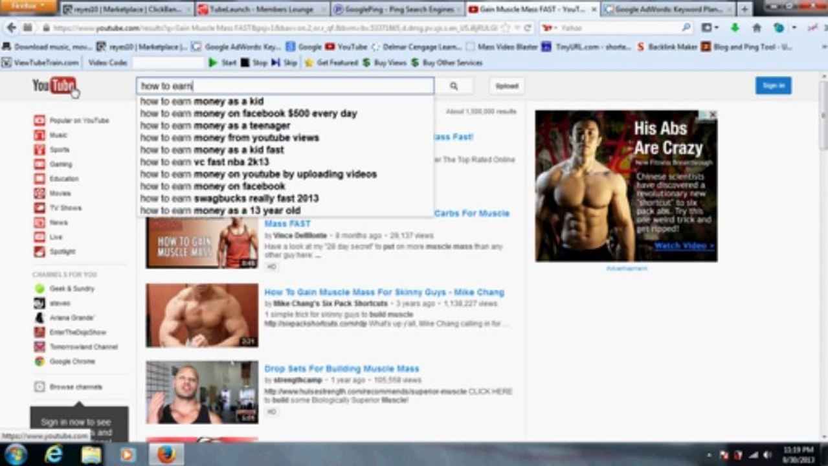The width and height of the screenshot is (828, 466).
Task: Open the News sidebar icon
Action: point(39,223)
